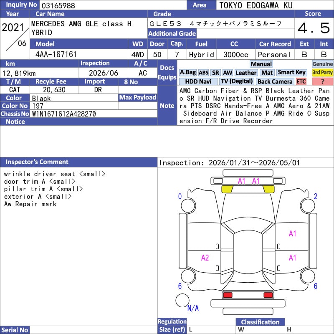Click the TV (Degital) tag
This screenshot has height=334, width=334.
tap(237, 81)
